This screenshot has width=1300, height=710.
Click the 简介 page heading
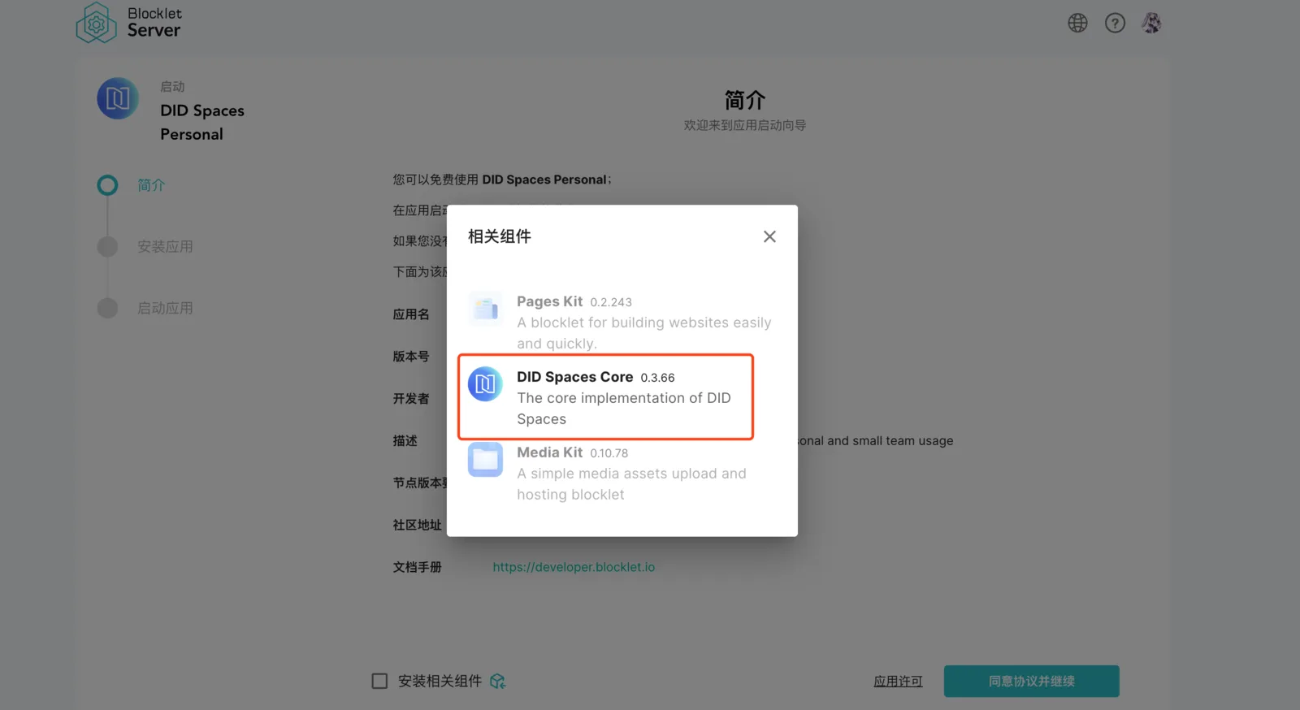click(x=745, y=100)
